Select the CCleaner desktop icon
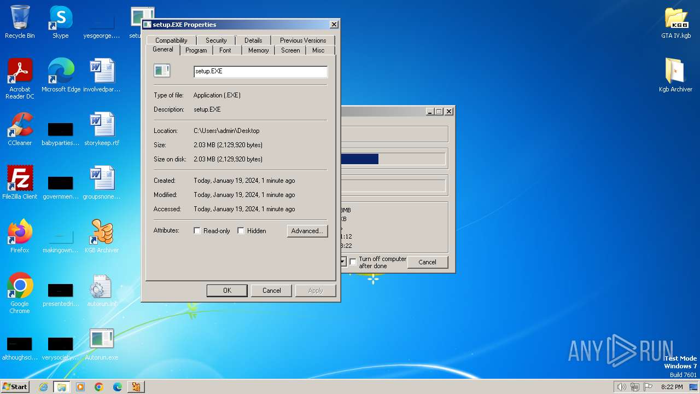 20,129
